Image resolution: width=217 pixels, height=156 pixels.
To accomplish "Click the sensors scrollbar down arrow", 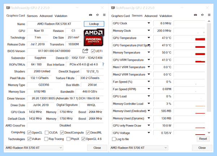I will pos(209,133).
